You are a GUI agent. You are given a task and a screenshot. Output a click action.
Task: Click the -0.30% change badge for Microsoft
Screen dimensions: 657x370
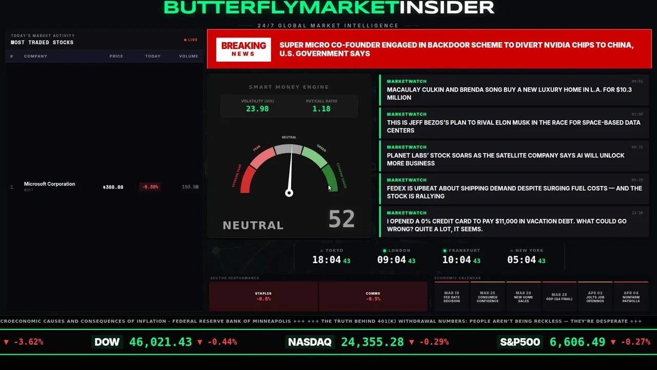point(150,187)
